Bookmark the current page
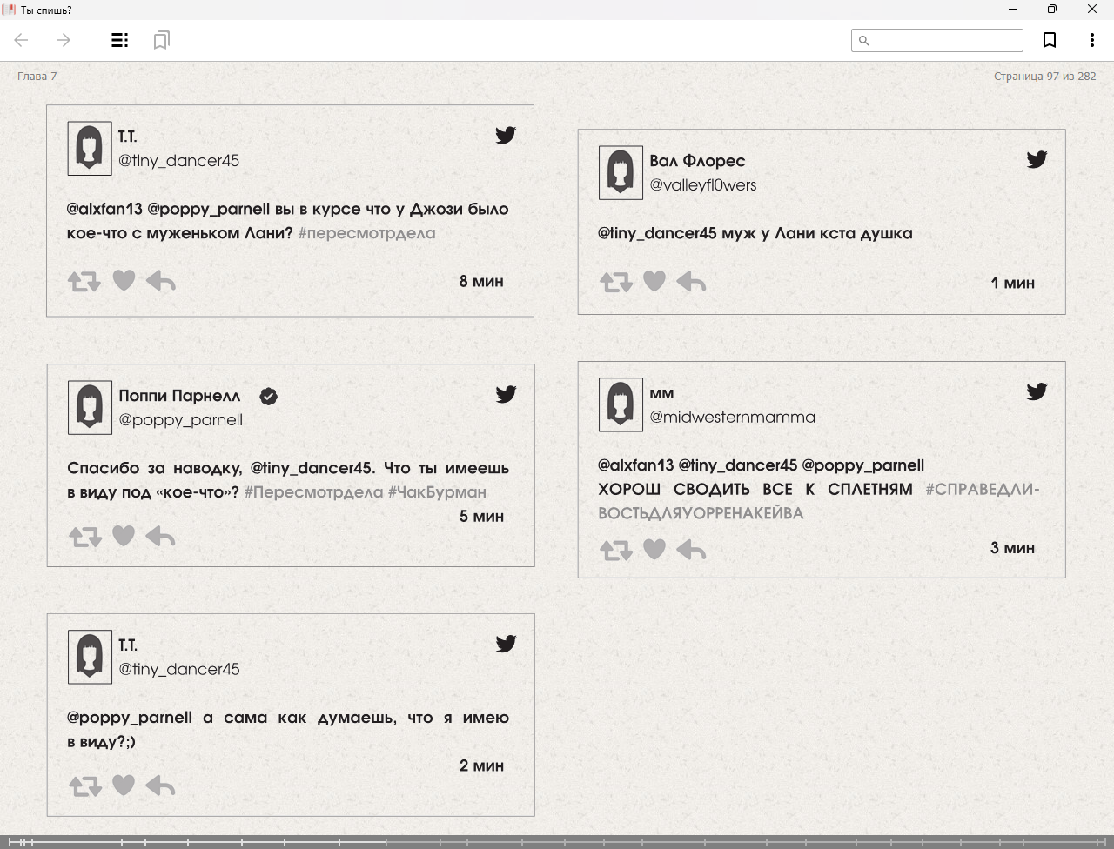 [x=1050, y=40]
